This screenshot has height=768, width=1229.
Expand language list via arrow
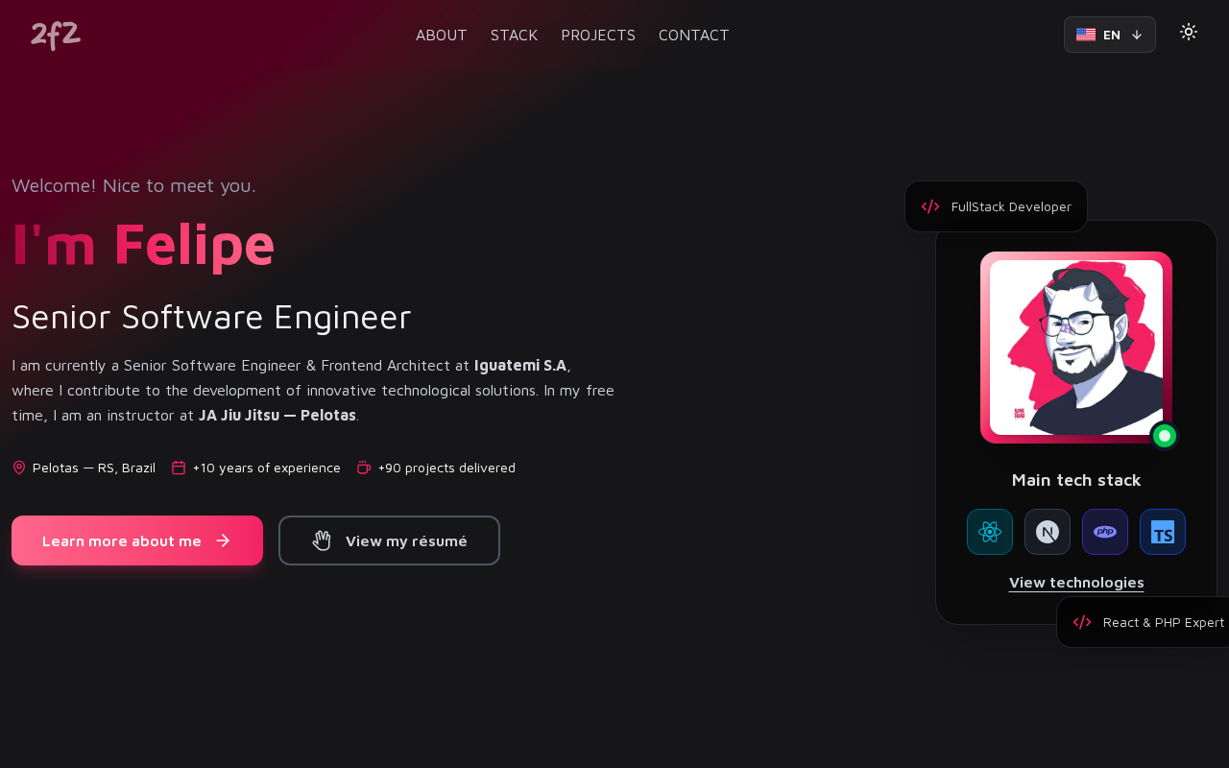click(x=1137, y=35)
